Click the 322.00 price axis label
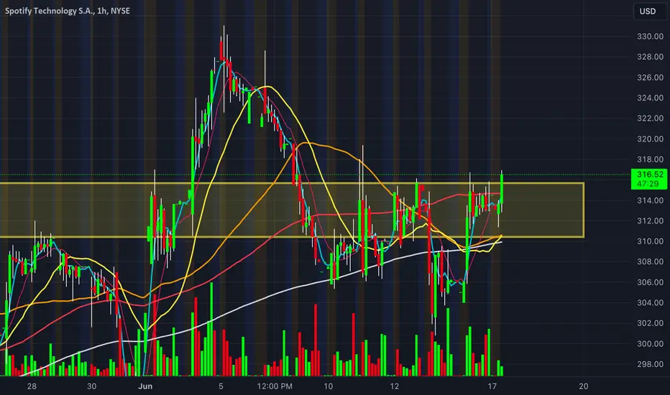This screenshot has height=395, width=670. [x=650, y=118]
